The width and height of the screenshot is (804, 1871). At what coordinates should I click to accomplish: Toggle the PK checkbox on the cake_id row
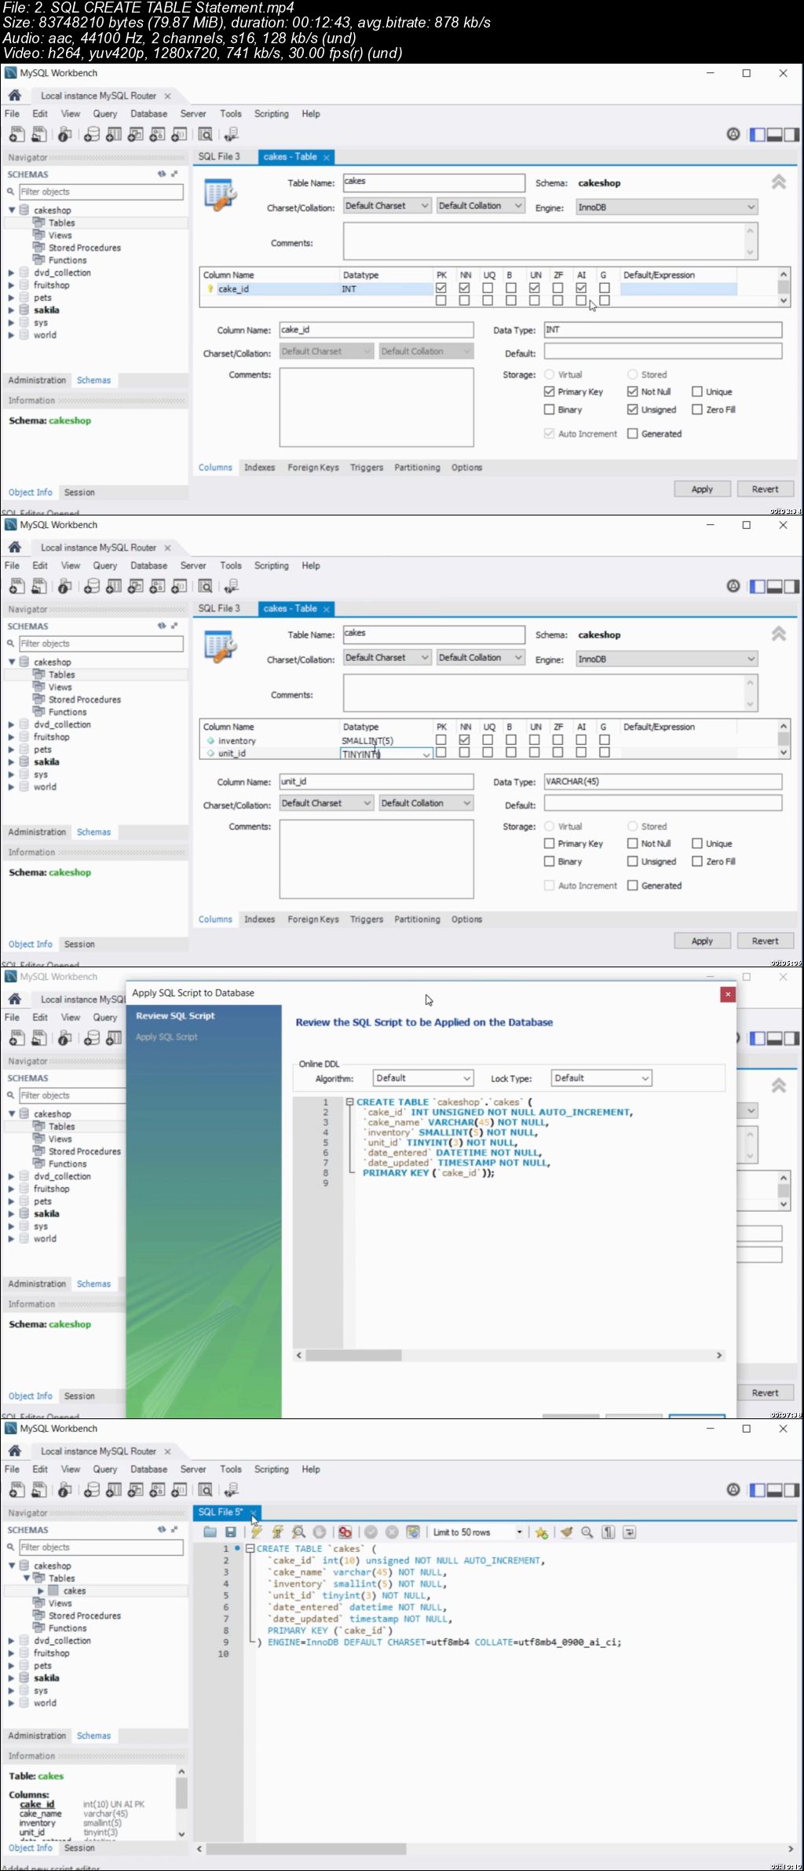click(441, 288)
